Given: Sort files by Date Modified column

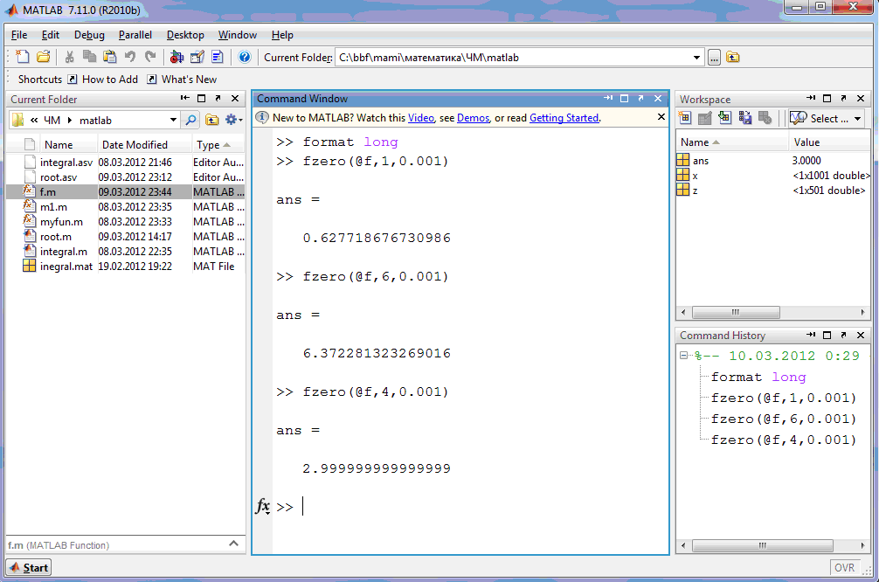Looking at the screenshot, I should click(x=145, y=145).
